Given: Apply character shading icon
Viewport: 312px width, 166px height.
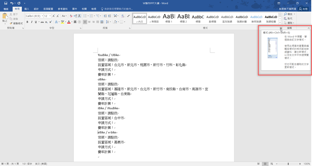Looking at the screenshot, I should pyautogui.click(x=75, y=22).
